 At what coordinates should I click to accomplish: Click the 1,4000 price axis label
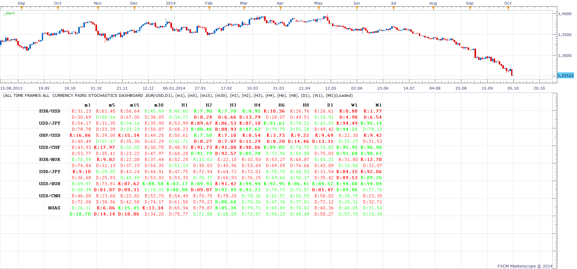point(565,14)
